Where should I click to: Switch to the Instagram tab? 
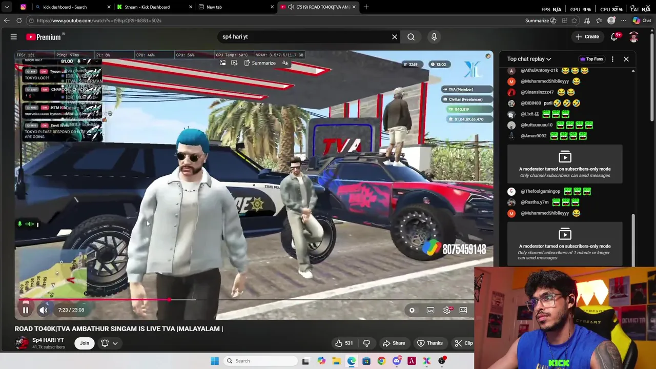click(23, 7)
